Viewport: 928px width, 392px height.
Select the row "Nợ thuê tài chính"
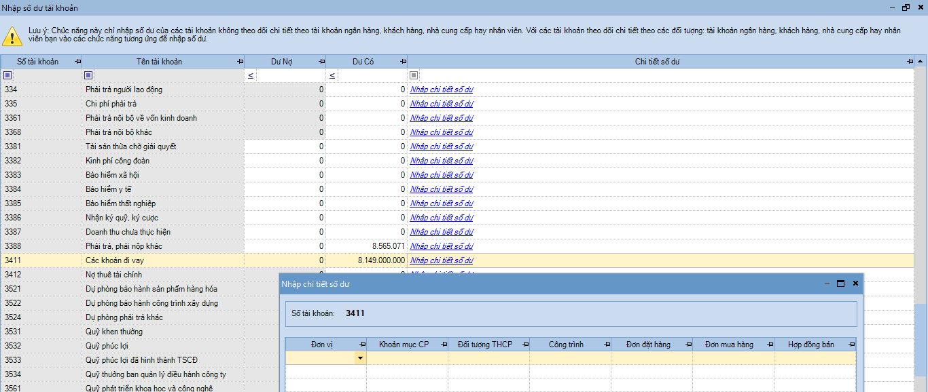click(x=140, y=275)
